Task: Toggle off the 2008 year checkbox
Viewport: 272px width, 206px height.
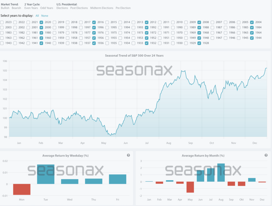Action: [199, 22]
